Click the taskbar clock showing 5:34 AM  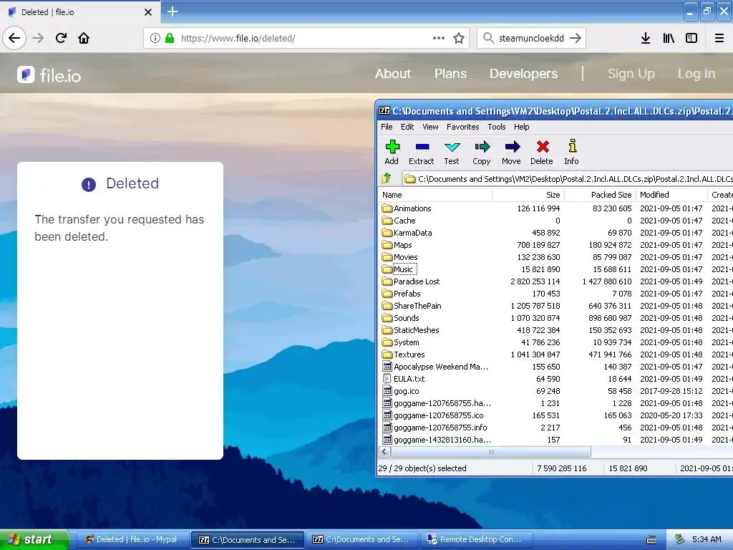pyautogui.click(x=707, y=539)
